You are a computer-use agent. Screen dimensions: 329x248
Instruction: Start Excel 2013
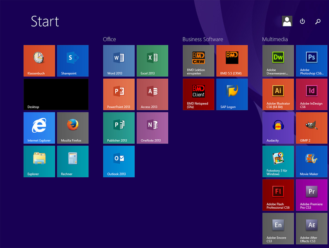pyautogui.click(x=153, y=61)
